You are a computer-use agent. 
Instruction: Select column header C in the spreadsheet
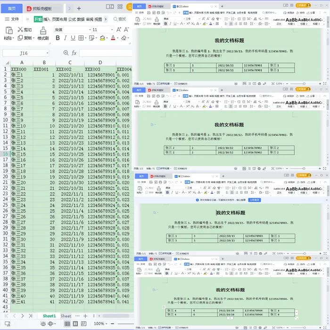[x=70, y=63]
